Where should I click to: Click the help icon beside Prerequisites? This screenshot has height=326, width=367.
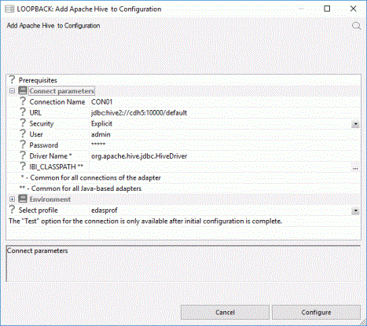pos(12,79)
